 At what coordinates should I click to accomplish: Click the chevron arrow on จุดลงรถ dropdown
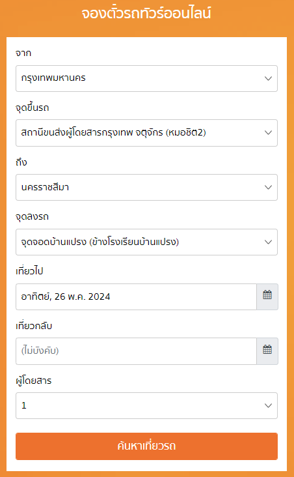(268, 242)
